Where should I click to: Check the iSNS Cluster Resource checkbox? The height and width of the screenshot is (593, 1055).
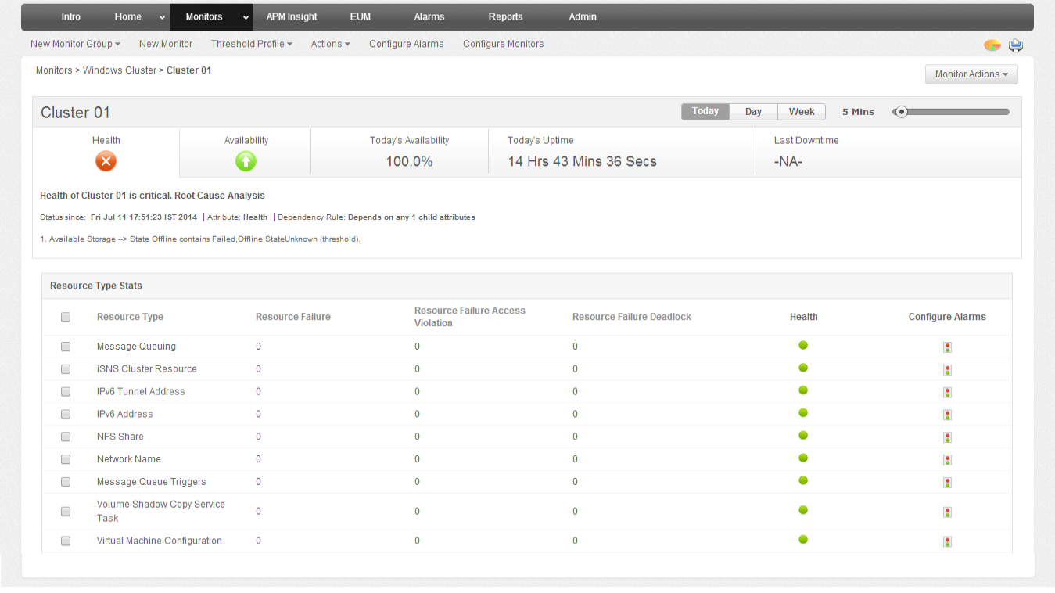pyautogui.click(x=66, y=369)
